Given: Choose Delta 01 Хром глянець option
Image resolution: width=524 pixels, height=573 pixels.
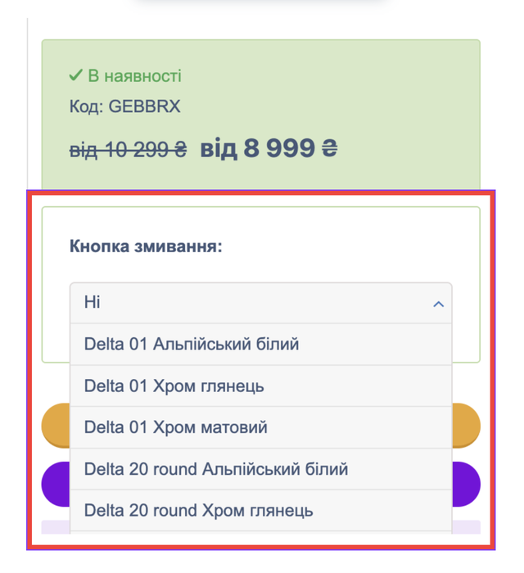Looking at the screenshot, I should (261, 386).
